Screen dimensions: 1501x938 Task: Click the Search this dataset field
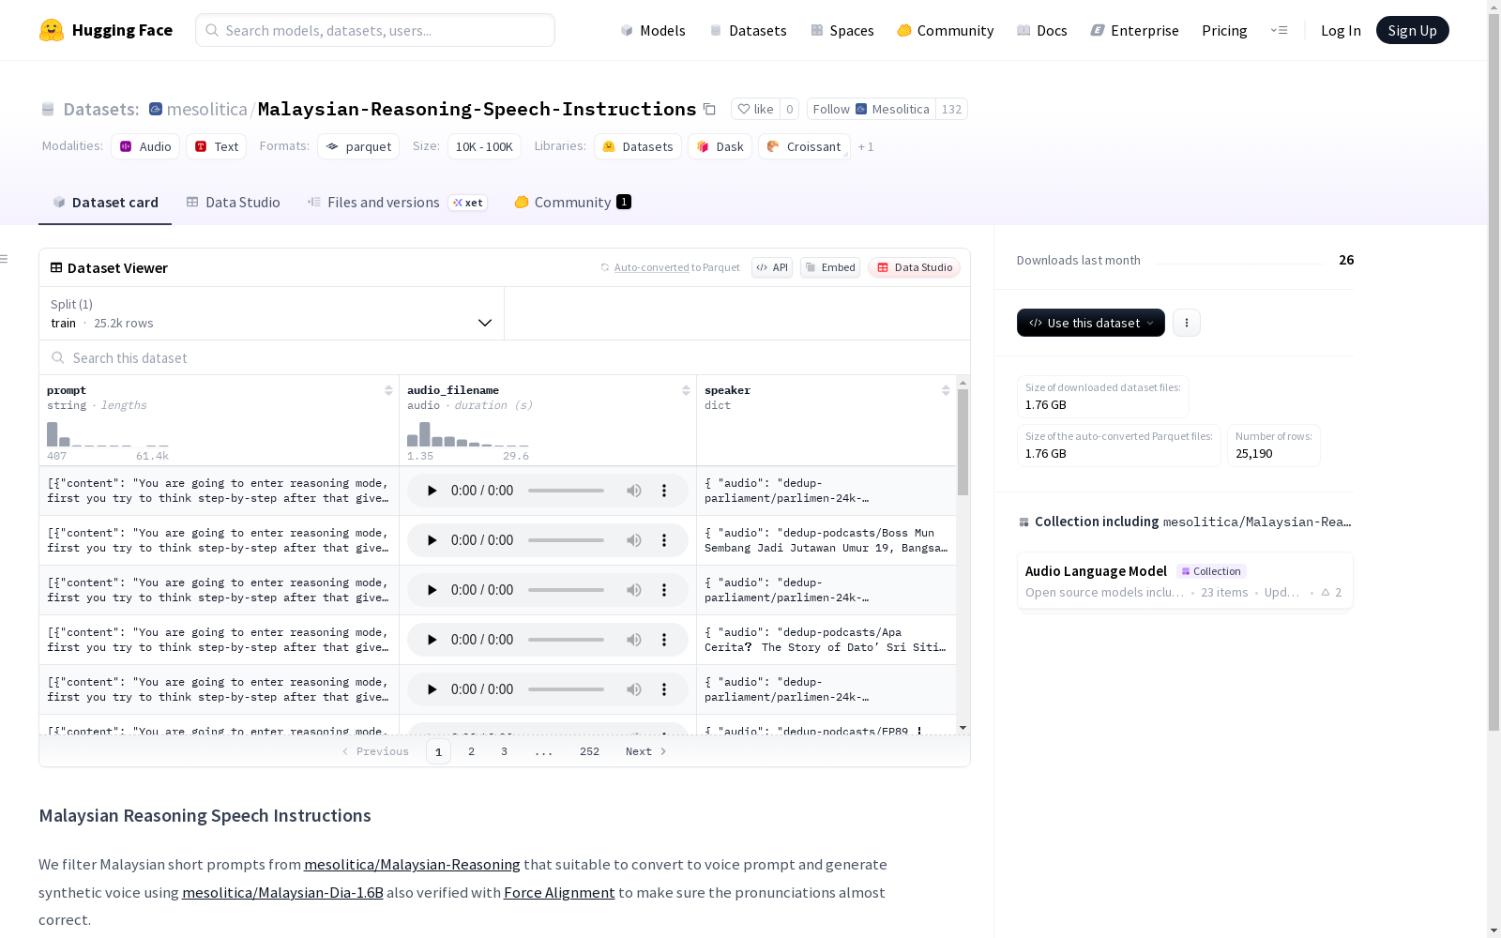pyautogui.click(x=505, y=358)
